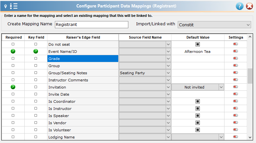Viewport: 256px width, 143px height.
Task: Open Import/Linked with Constit dropdown
Action: click(214, 25)
